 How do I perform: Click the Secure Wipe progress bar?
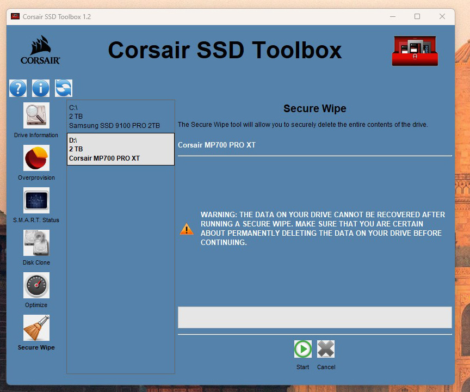pos(314,317)
